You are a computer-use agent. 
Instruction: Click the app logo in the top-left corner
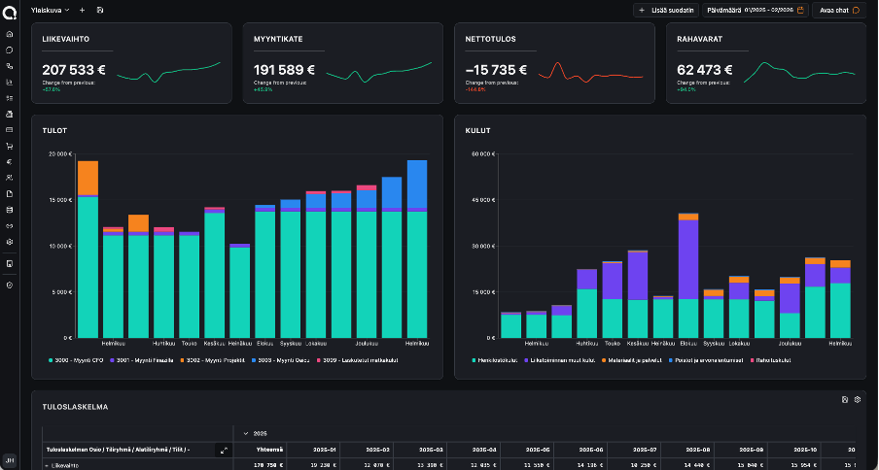(10, 10)
